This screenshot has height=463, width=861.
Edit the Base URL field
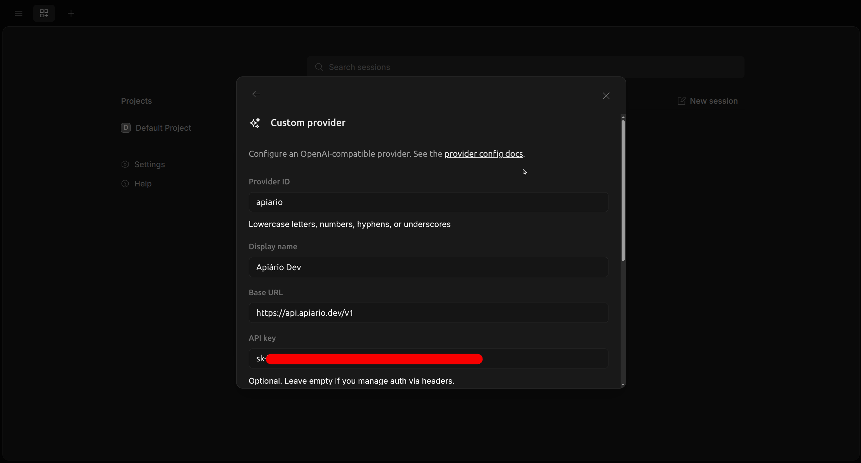[428, 313]
